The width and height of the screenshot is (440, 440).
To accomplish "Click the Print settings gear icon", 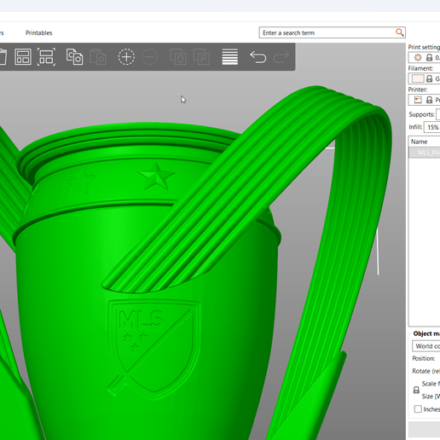I will 418,57.
